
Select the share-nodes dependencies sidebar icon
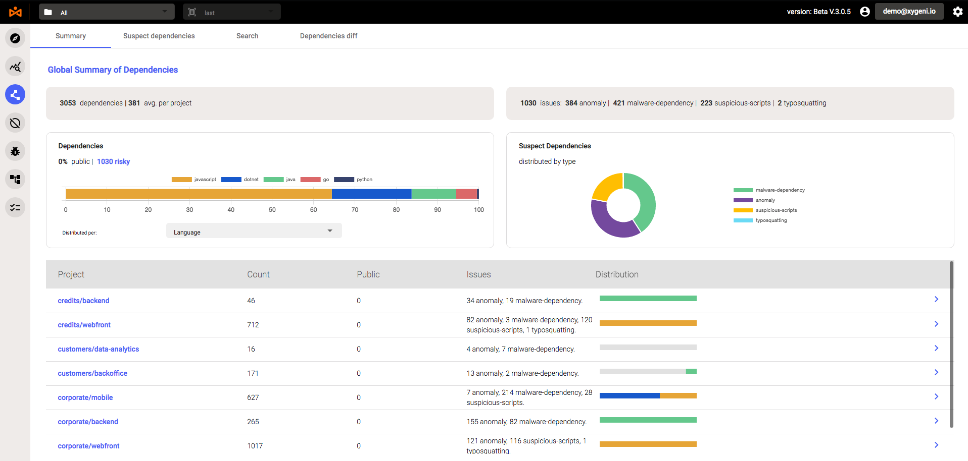pos(15,95)
